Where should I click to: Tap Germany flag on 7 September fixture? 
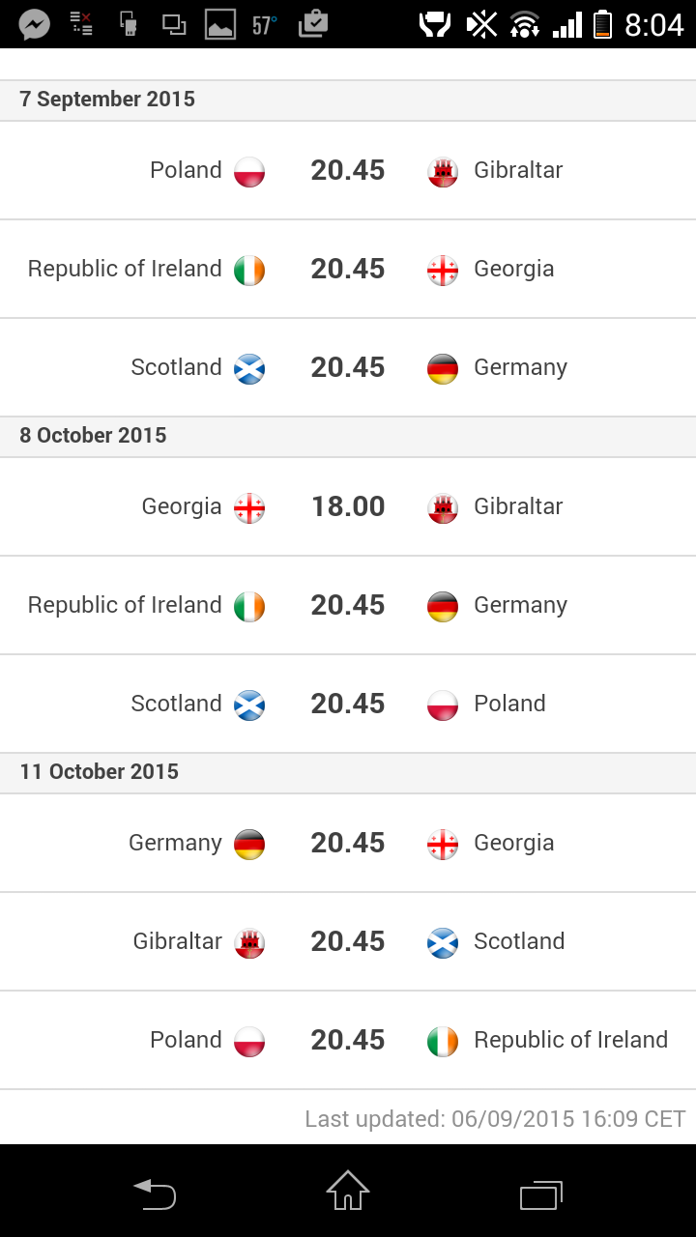(x=443, y=368)
